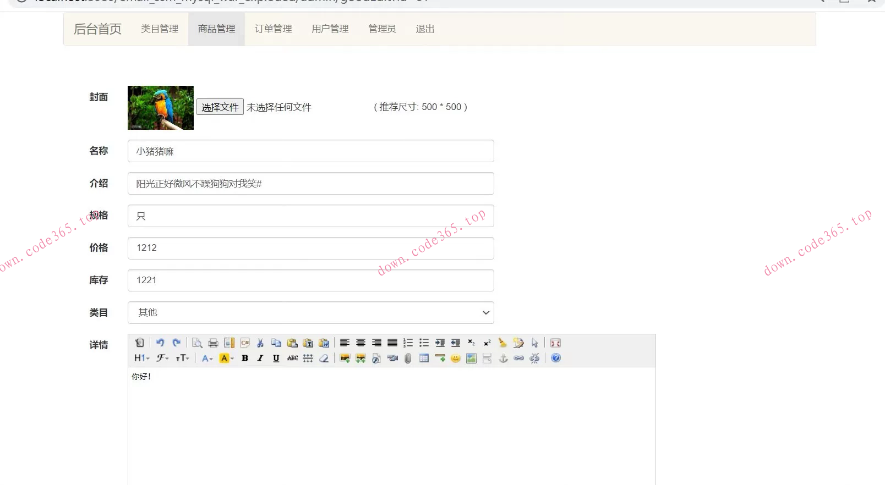Make text bold
885x485 pixels.
click(x=245, y=358)
